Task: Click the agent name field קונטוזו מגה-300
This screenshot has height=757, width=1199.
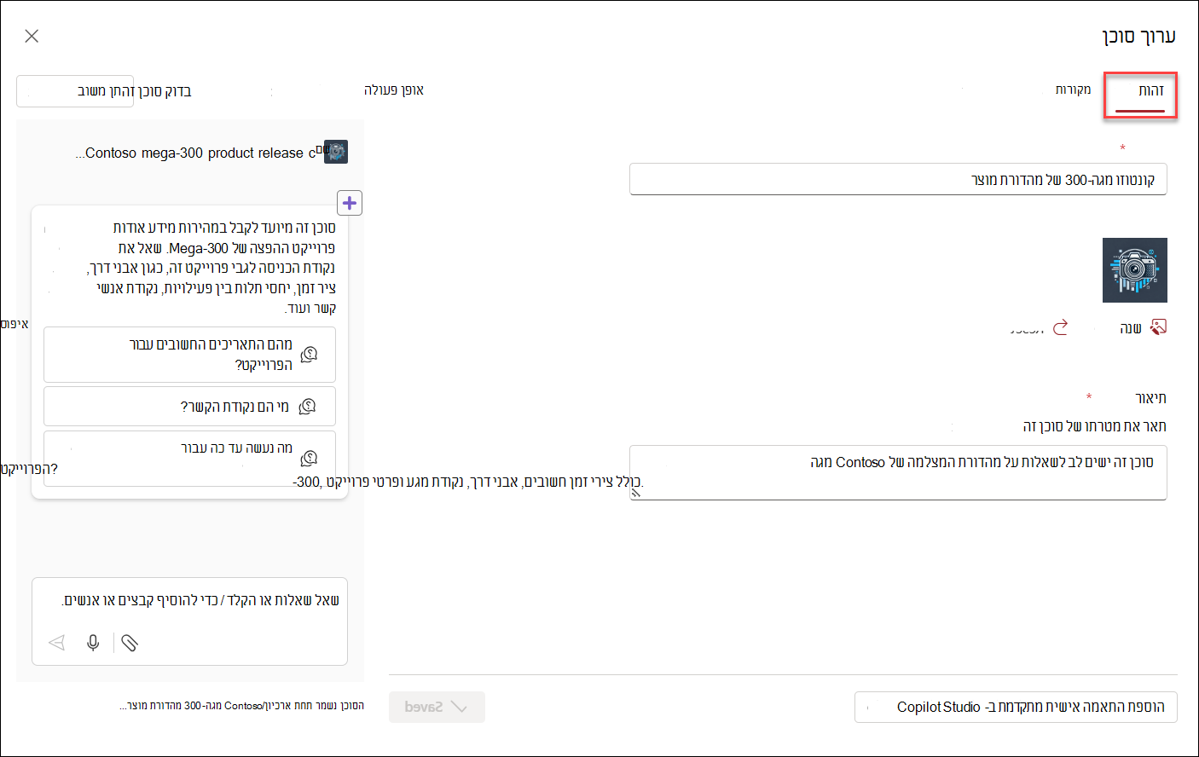Action: pos(898,179)
